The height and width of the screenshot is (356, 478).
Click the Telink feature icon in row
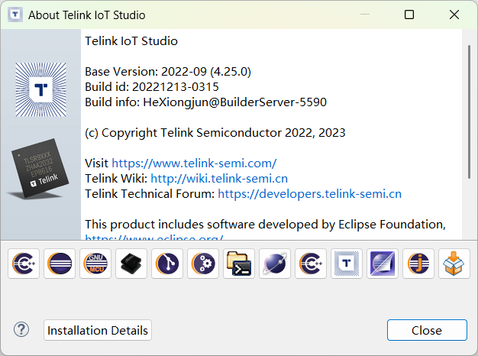(x=347, y=264)
